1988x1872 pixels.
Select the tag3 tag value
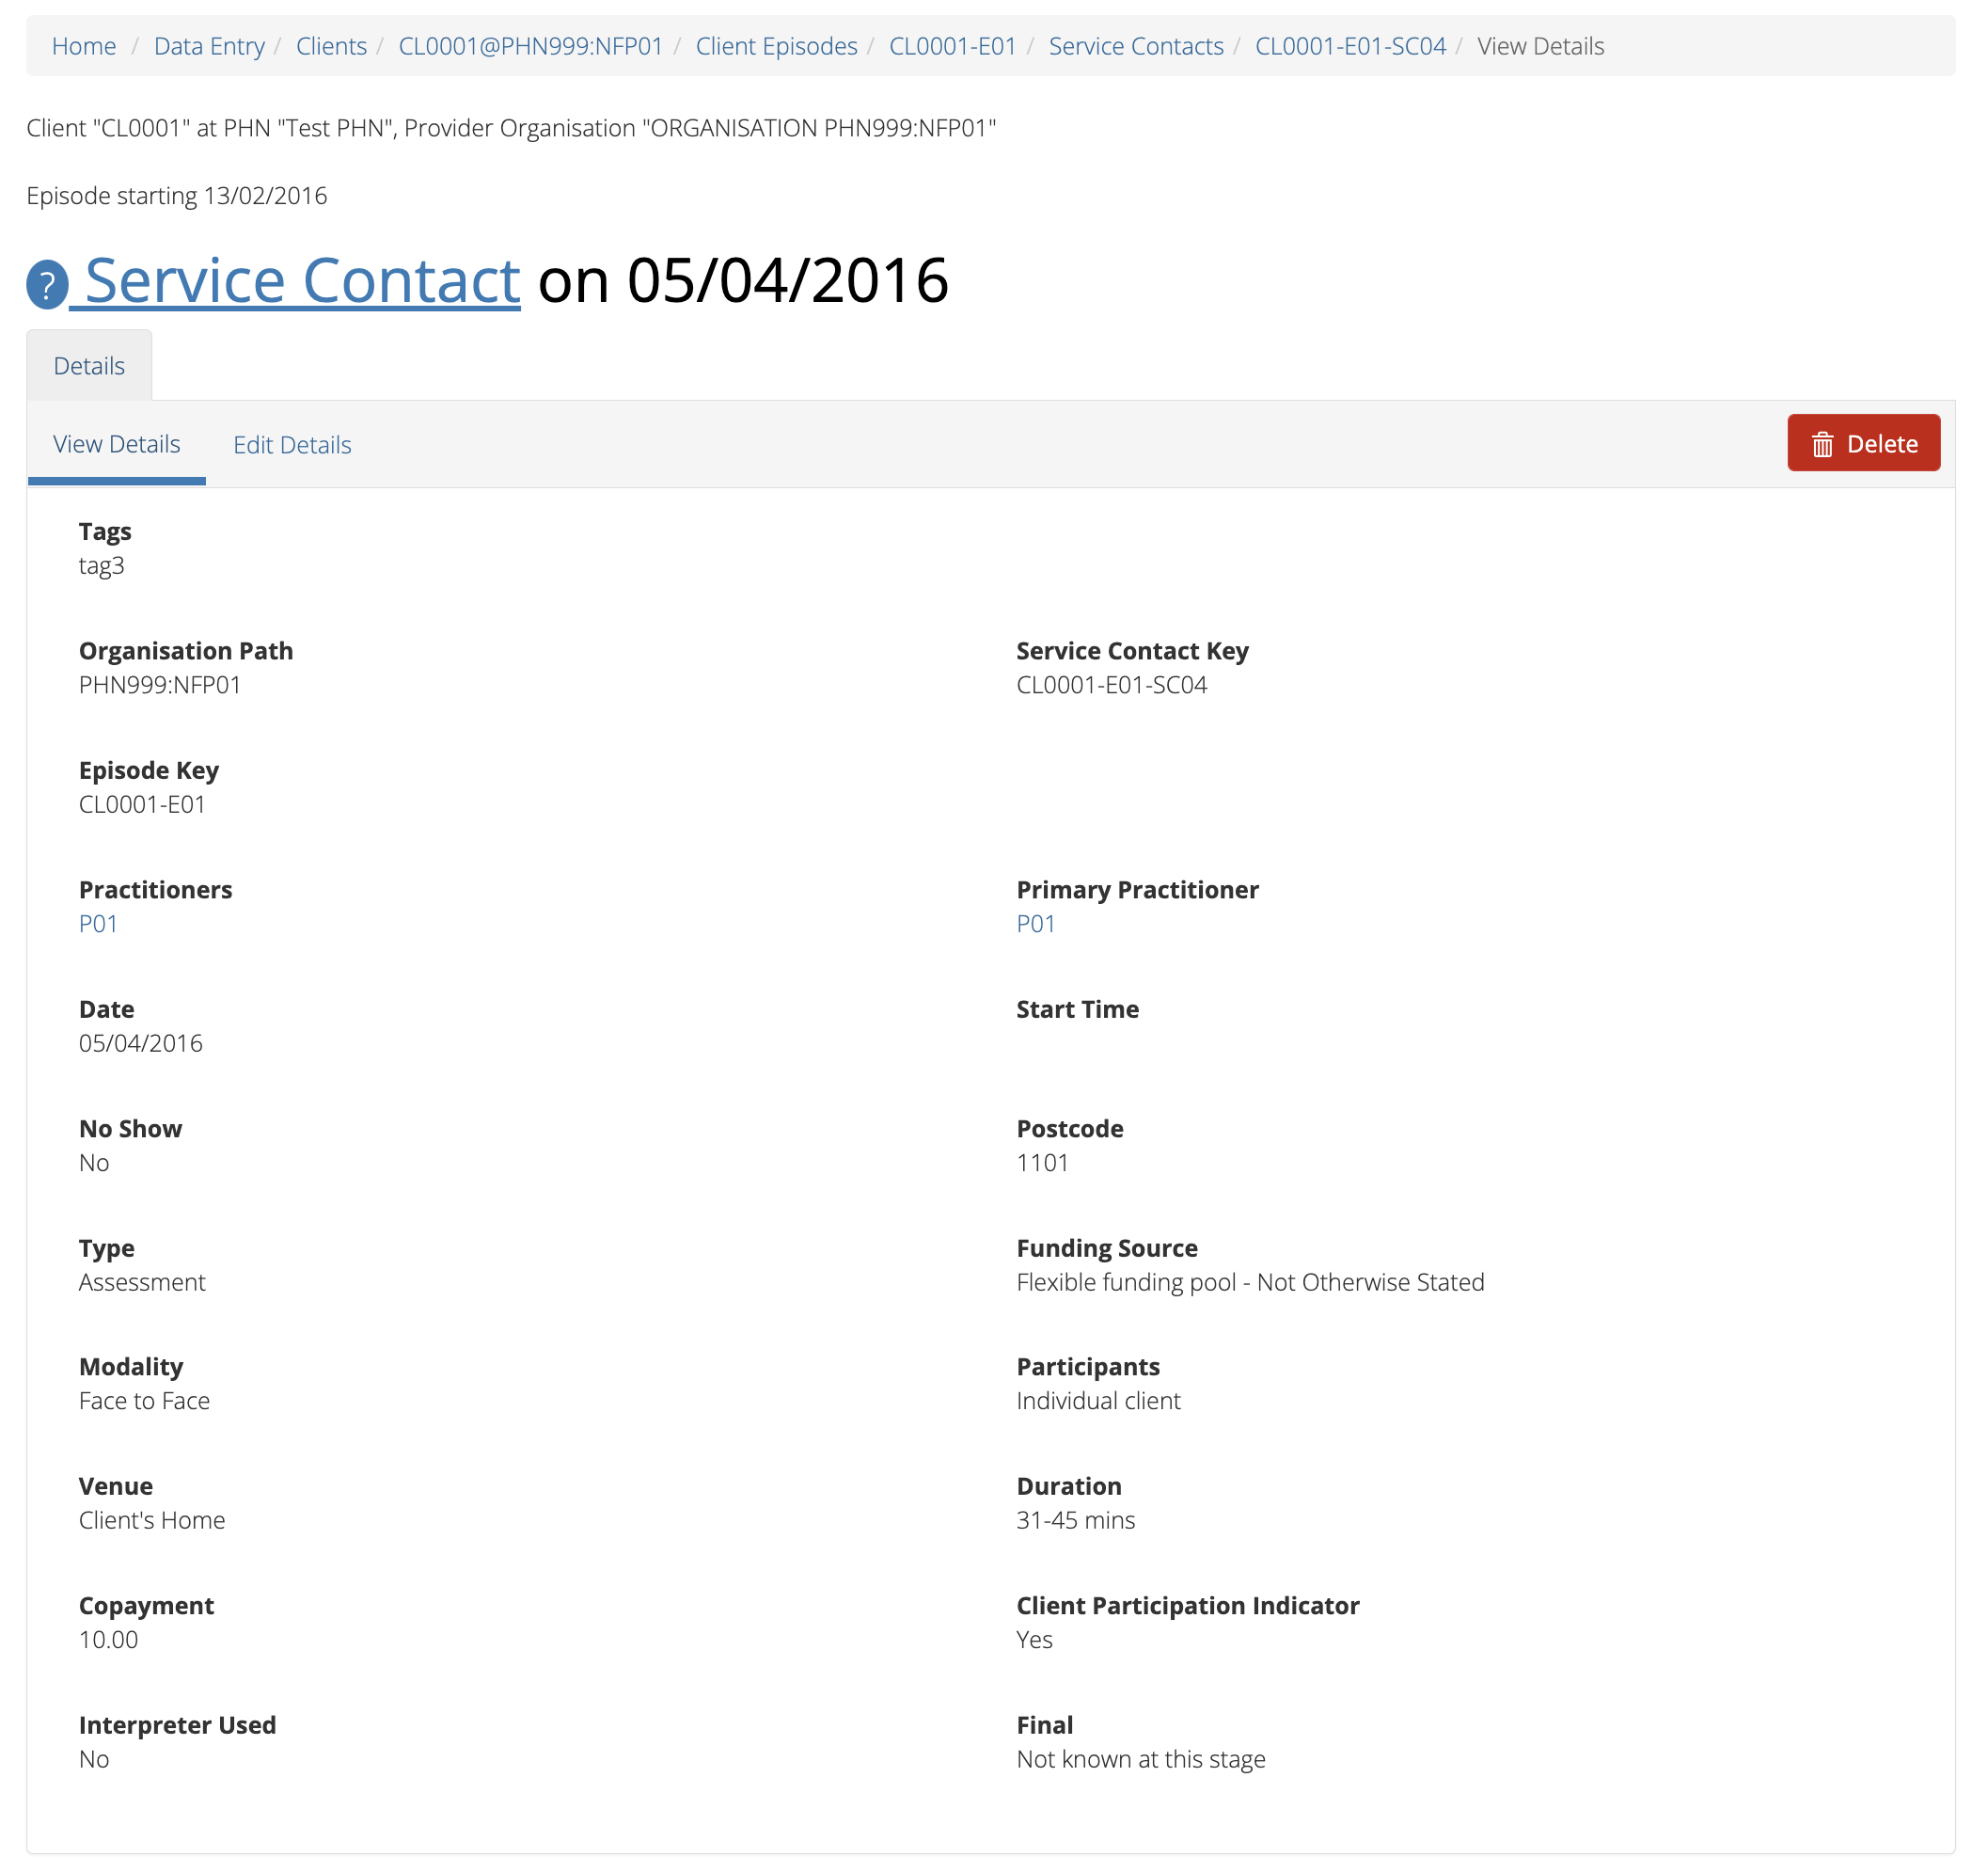tap(101, 566)
